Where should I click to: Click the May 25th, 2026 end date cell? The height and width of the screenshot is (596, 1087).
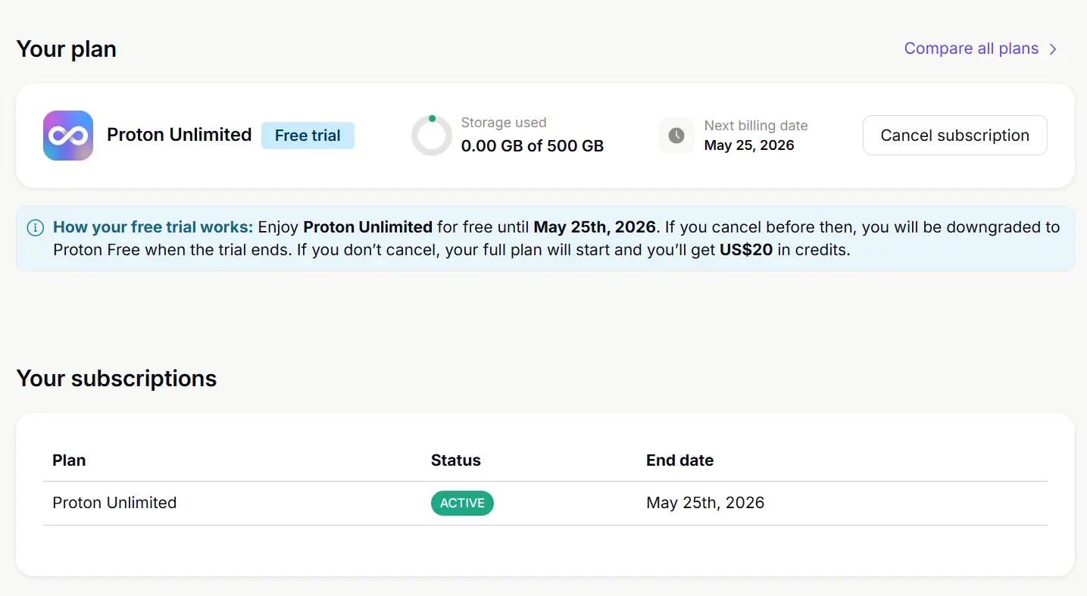click(705, 503)
